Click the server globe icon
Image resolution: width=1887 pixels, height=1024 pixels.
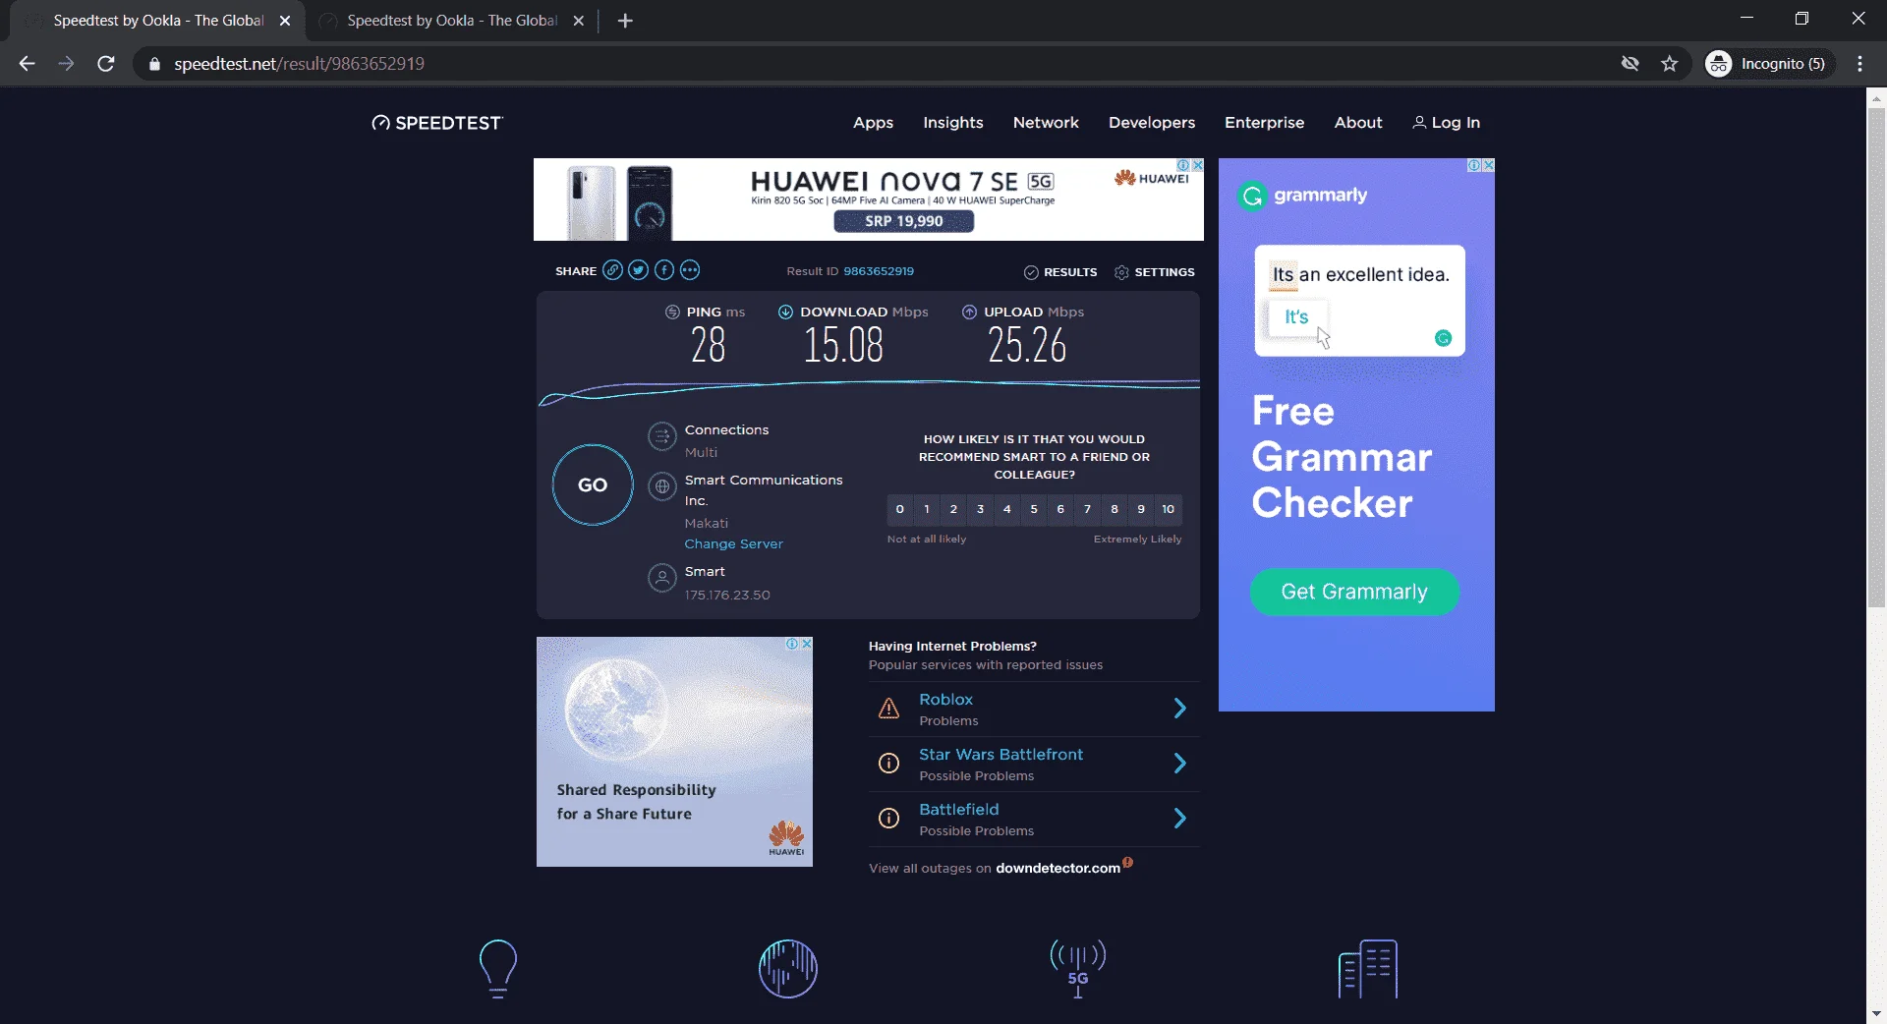tap(662, 486)
